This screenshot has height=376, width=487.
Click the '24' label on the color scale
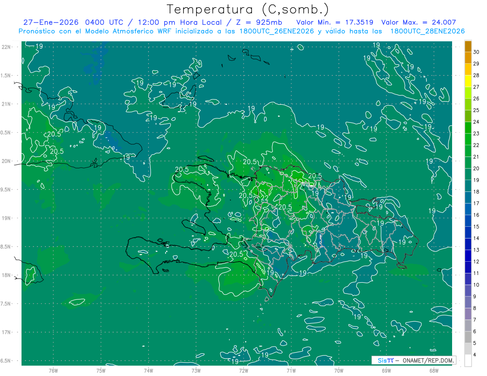click(x=476, y=121)
